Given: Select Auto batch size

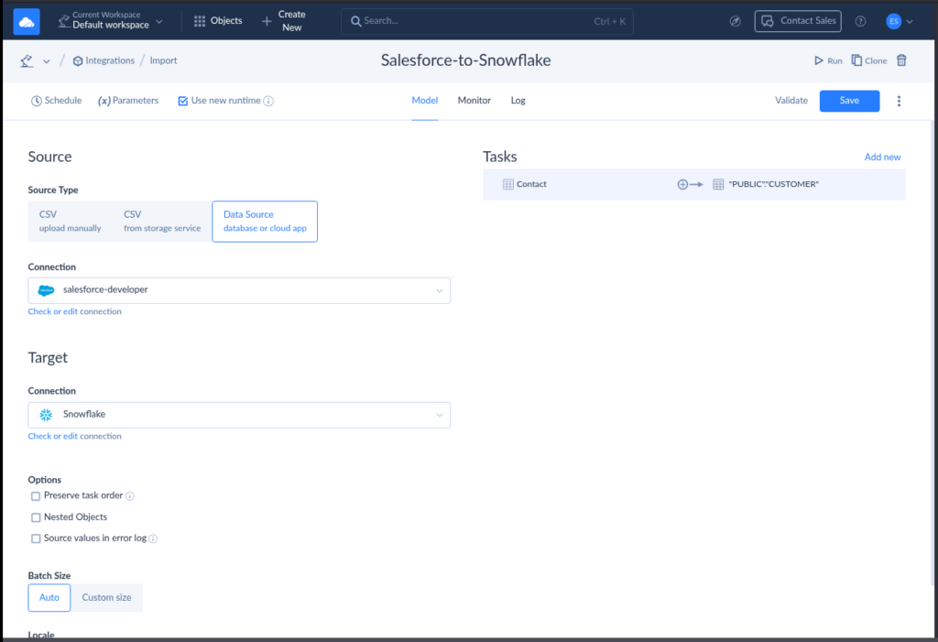Looking at the screenshot, I should 49,598.
